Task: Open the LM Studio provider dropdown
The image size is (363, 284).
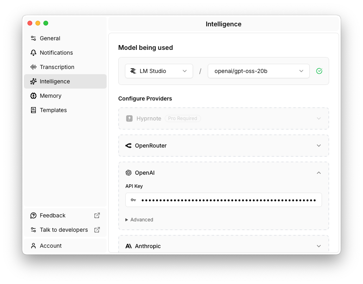Action: pos(159,71)
